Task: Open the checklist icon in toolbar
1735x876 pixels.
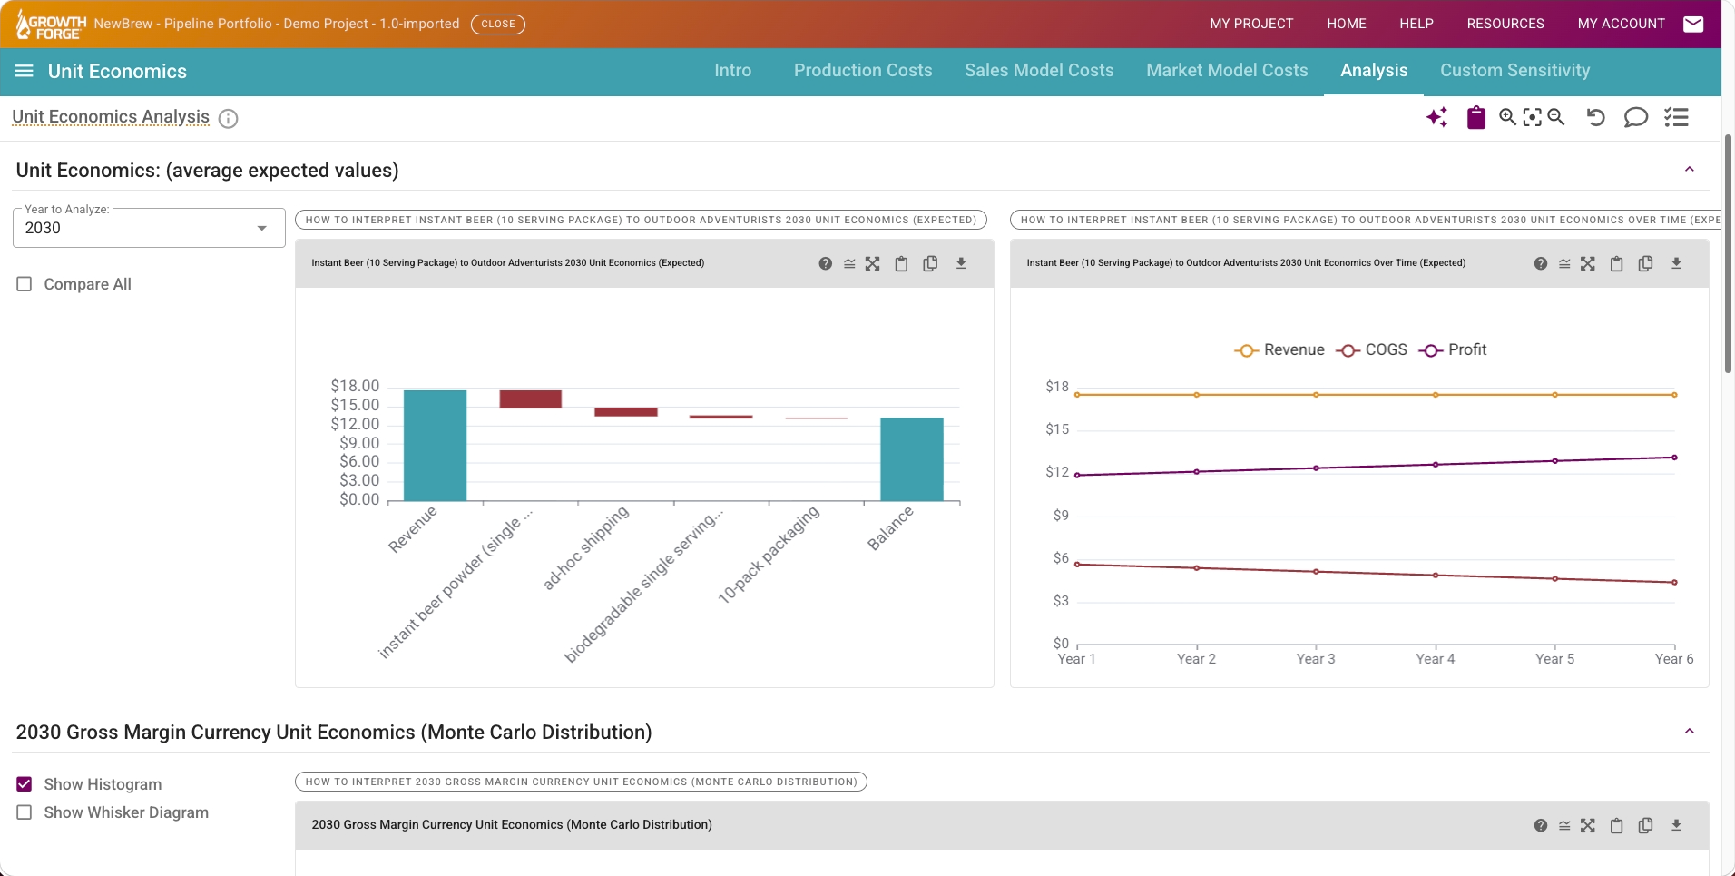Action: (x=1676, y=117)
